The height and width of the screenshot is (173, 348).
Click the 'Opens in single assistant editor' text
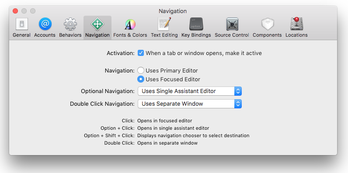pos(173,128)
